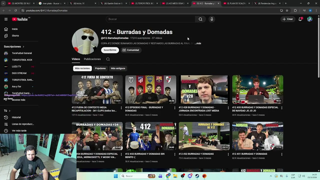Open a new browser tab

286,3
